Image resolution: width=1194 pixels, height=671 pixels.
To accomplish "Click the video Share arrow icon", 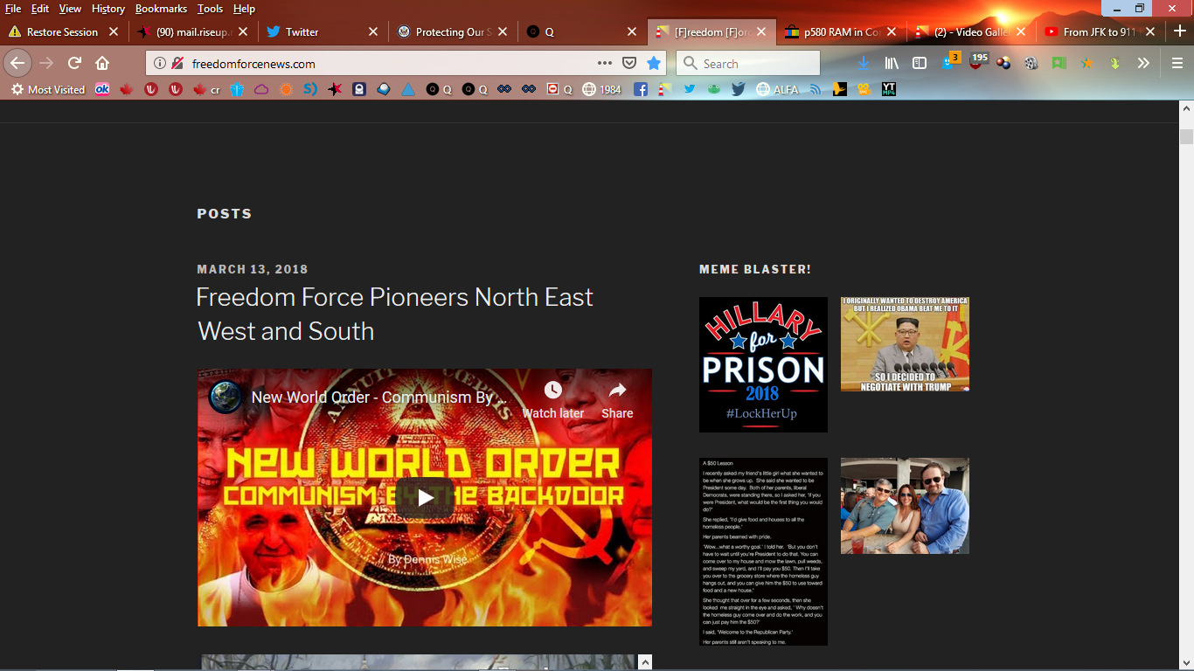I will click(x=617, y=391).
